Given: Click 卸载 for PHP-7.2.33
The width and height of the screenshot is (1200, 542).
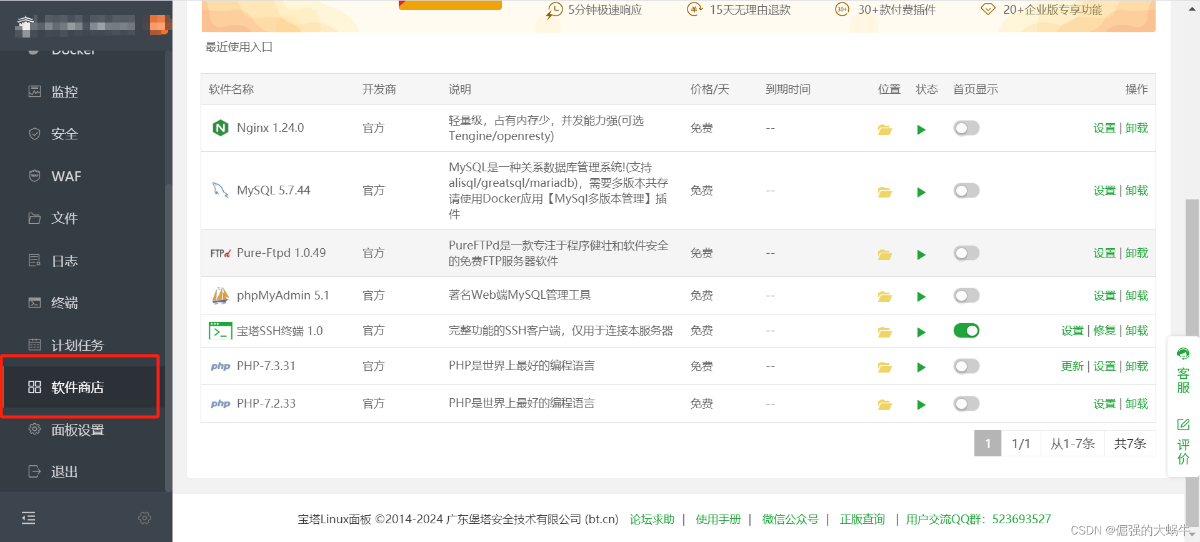Looking at the screenshot, I should (1137, 404).
